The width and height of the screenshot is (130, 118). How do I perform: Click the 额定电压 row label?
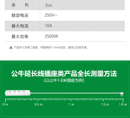[20, 15]
